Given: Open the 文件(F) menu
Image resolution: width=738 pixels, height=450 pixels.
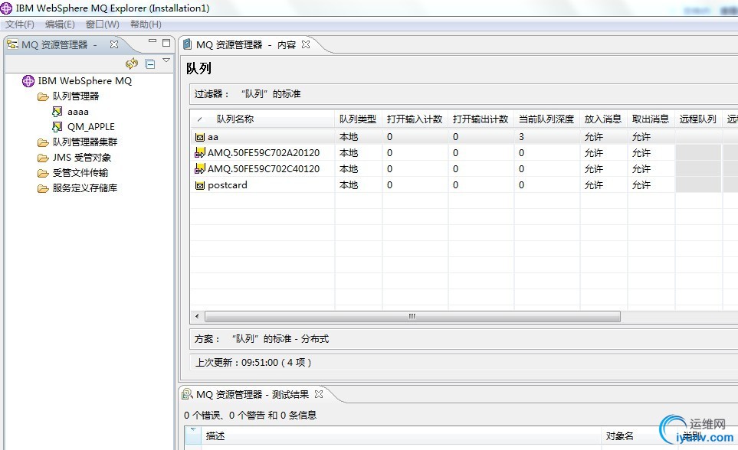Looking at the screenshot, I should [x=20, y=24].
